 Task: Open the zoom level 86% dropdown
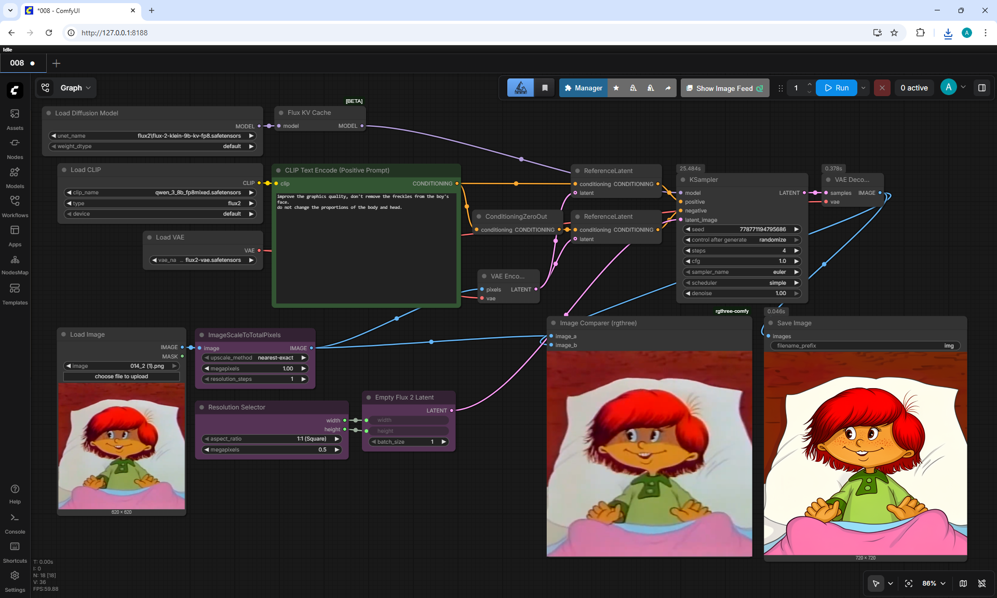(x=934, y=583)
